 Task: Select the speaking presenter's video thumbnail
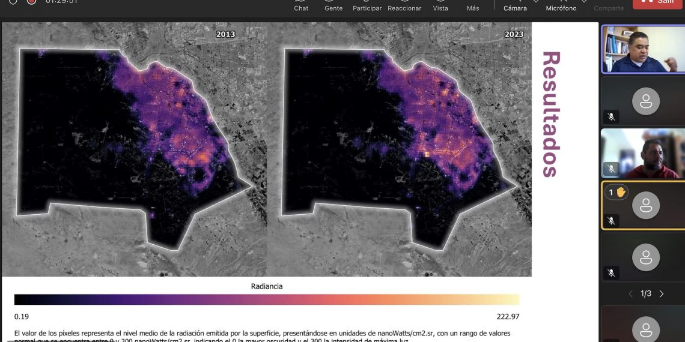tap(642, 49)
